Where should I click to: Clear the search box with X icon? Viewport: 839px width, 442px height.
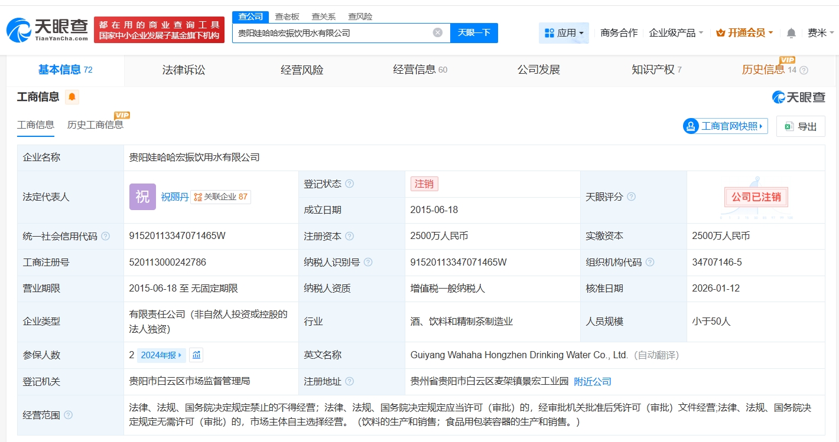[x=437, y=32]
